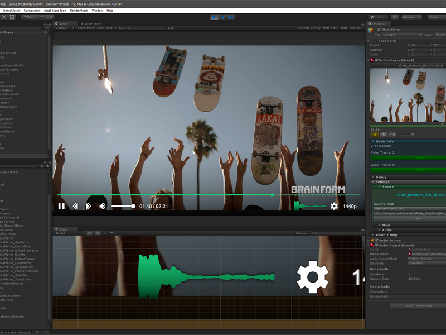The height and width of the screenshot is (335, 446).
Task: Open the Display 1 dropdown in the Game view
Action: pyautogui.click(x=65, y=28)
